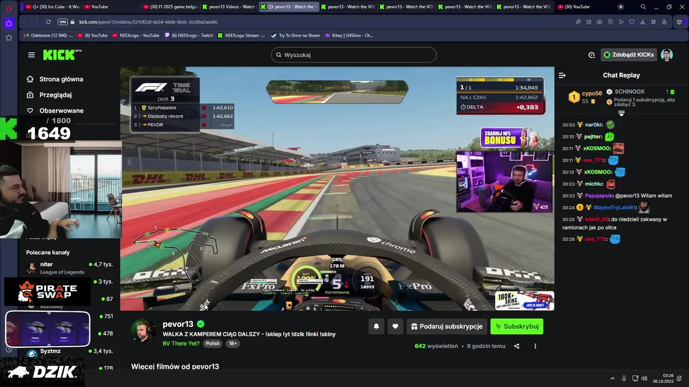
Task: Reload the page
Action: point(48,22)
